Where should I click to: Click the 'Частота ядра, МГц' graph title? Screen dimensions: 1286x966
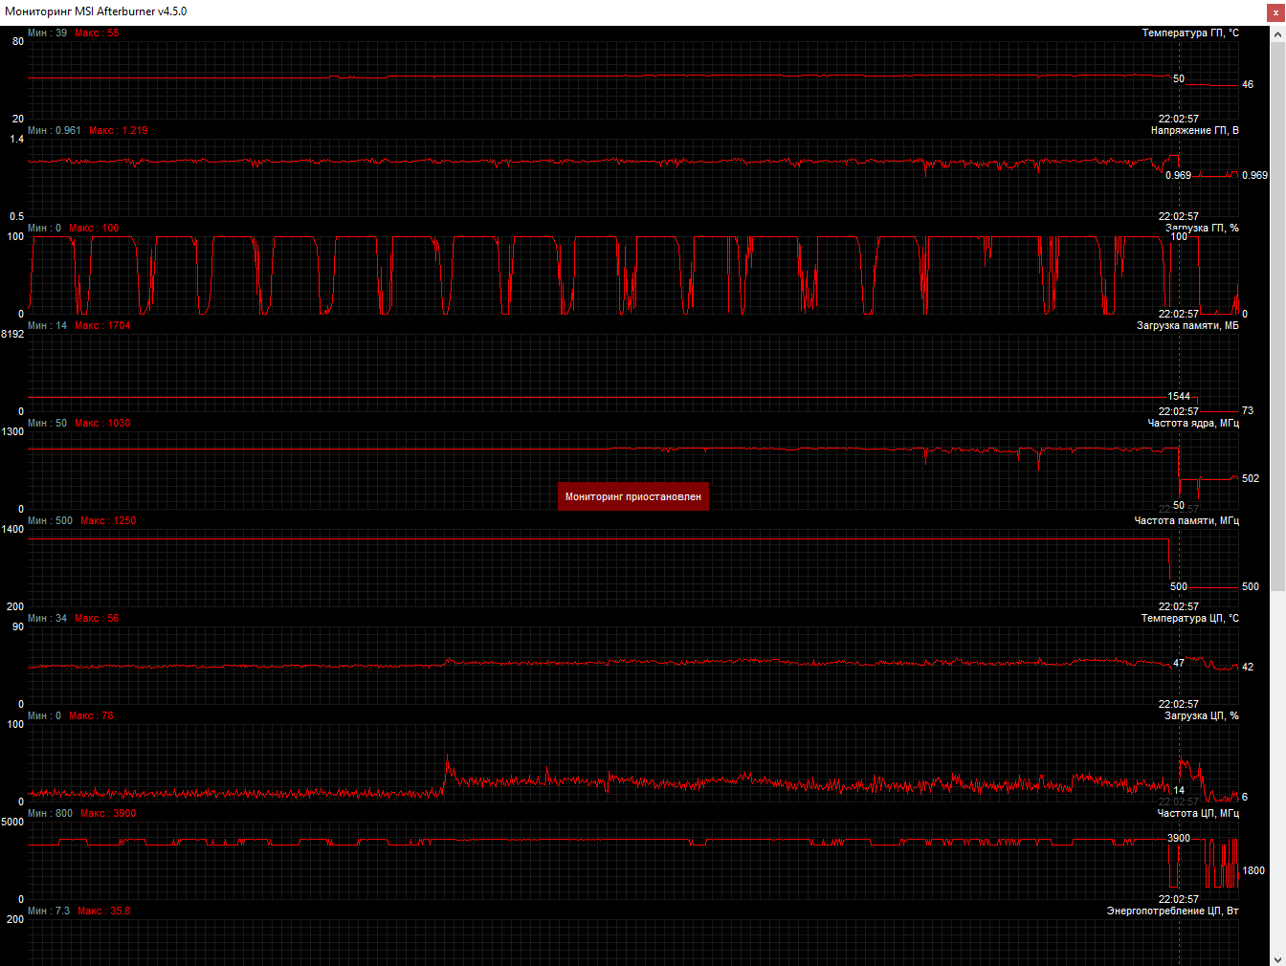(x=1193, y=423)
